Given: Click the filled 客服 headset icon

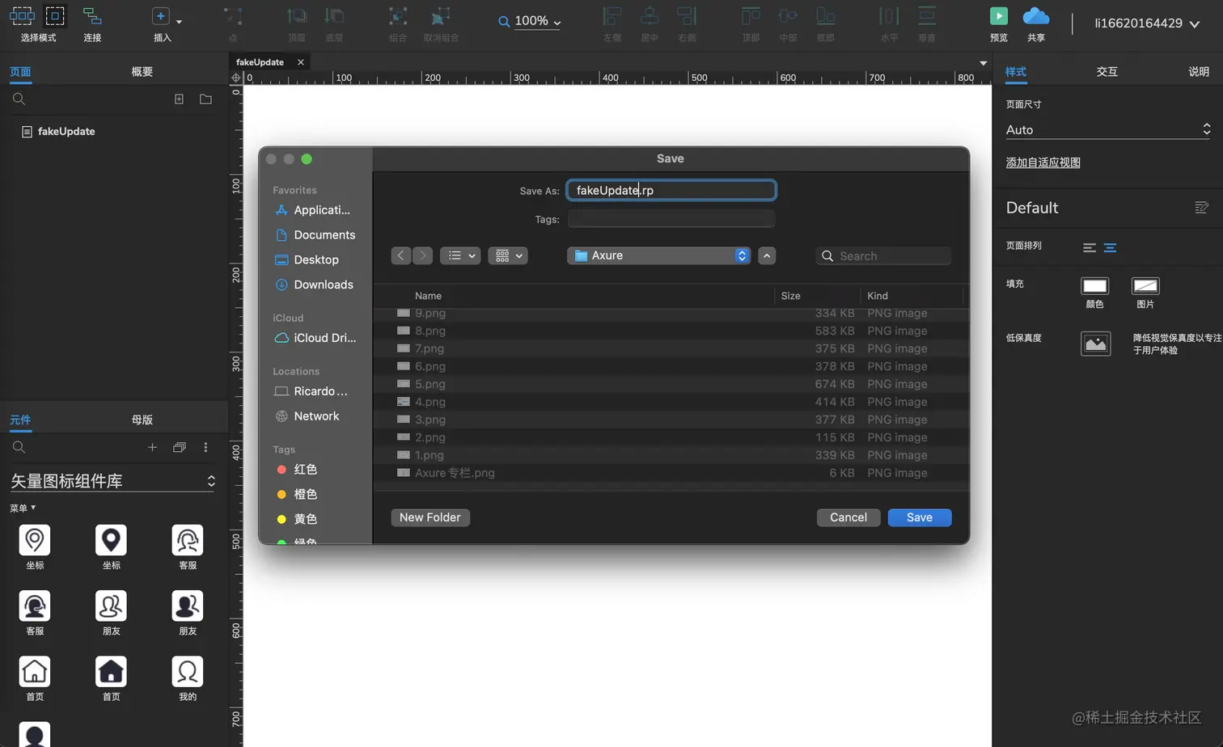Looking at the screenshot, I should pos(35,606).
